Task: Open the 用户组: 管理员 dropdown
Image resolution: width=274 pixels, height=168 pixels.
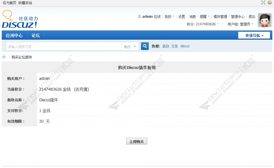Action: pos(240,24)
